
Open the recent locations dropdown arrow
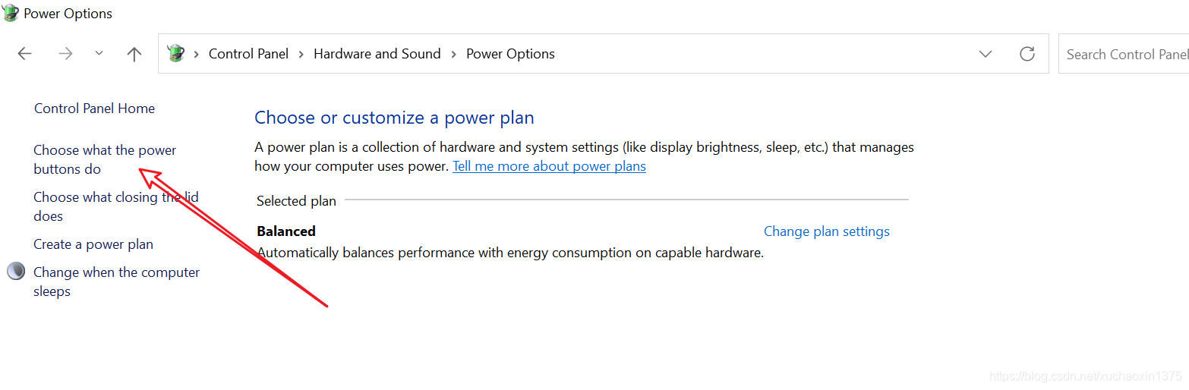(99, 53)
